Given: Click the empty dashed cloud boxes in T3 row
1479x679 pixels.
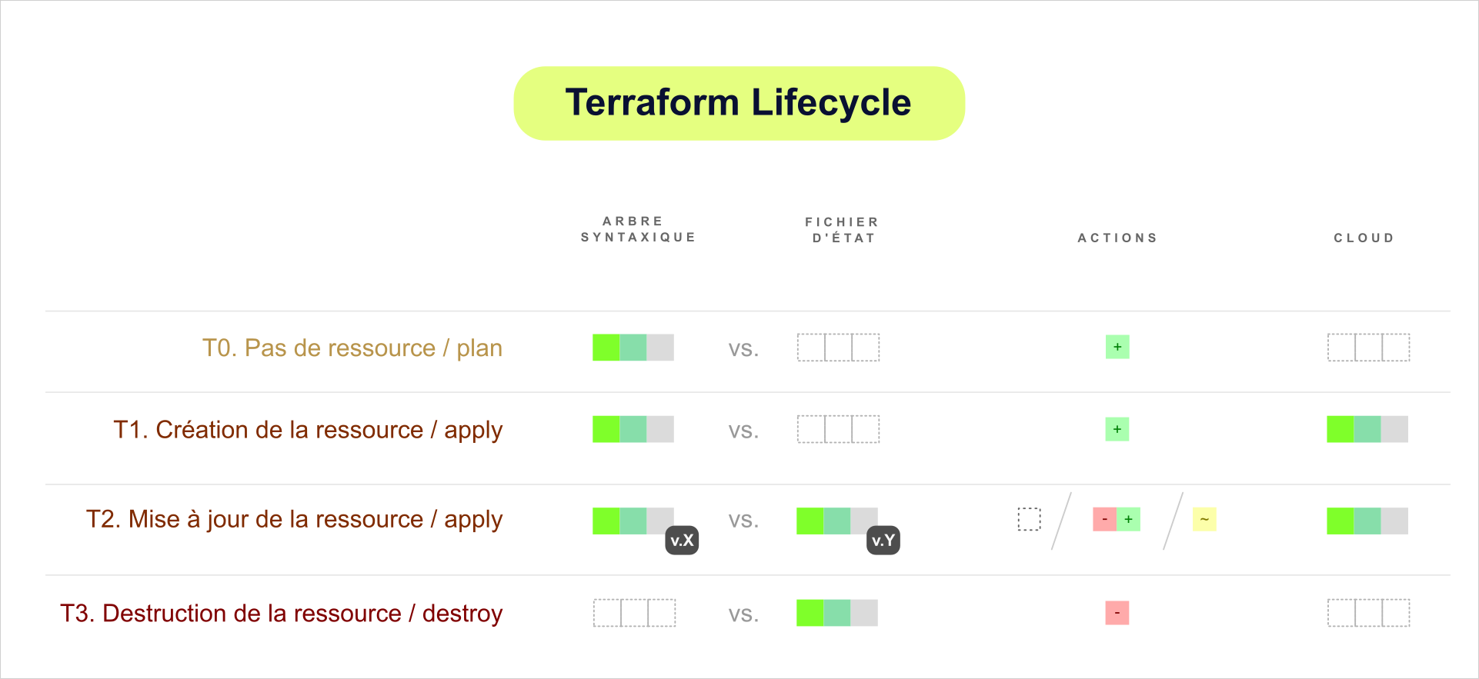Looking at the screenshot, I should click(1368, 613).
